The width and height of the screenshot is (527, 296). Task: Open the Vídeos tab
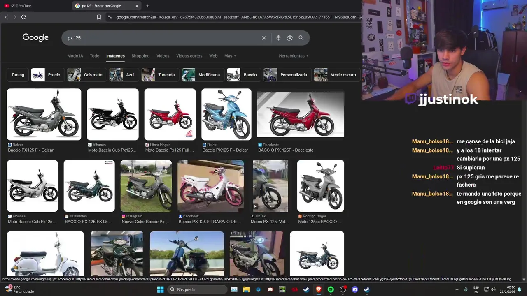[163, 56]
